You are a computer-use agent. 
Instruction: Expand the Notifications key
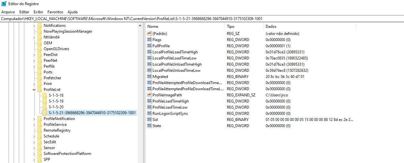[34, 26]
